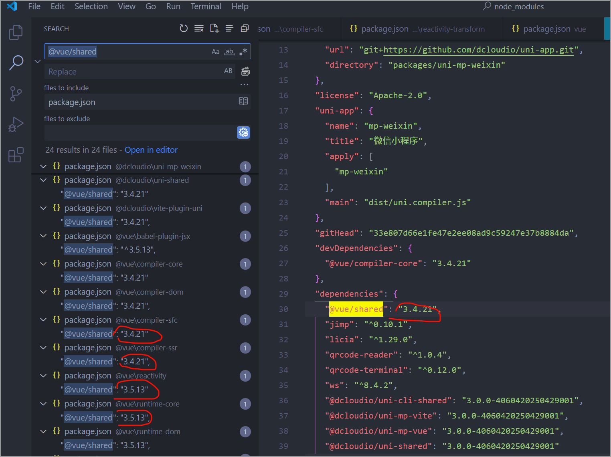Toggle search only in open editors

(243, 101)
